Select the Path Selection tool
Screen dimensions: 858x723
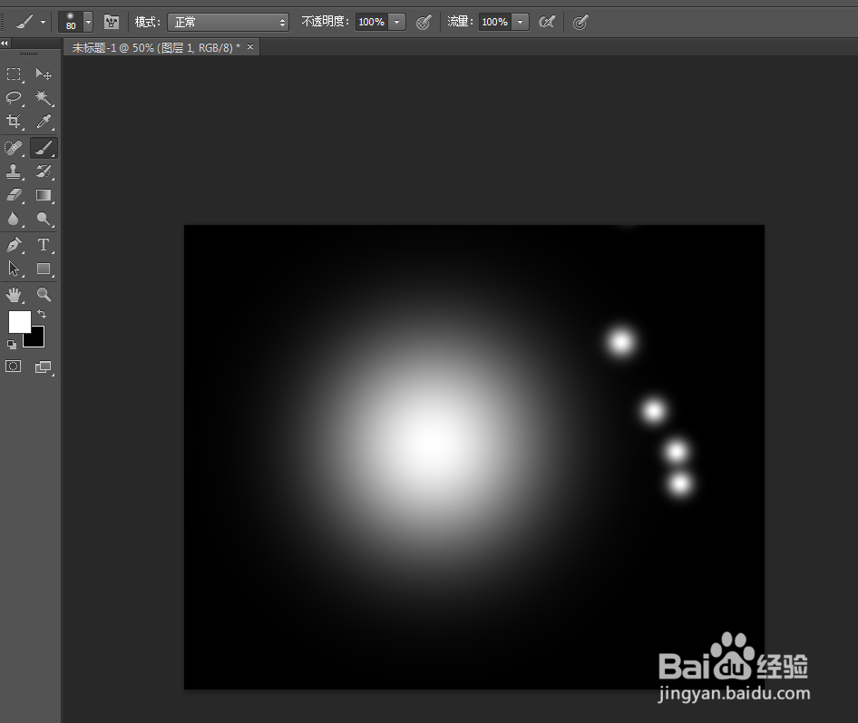pyautogui.click(x=14, y=269)
